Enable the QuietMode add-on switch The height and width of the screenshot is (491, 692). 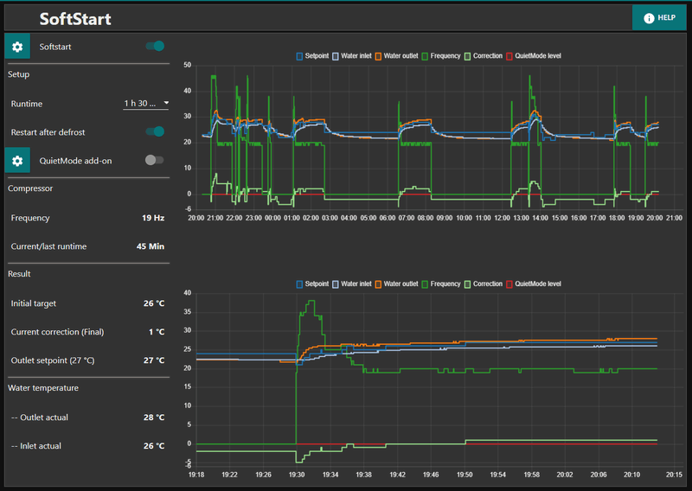coord(155,160)
